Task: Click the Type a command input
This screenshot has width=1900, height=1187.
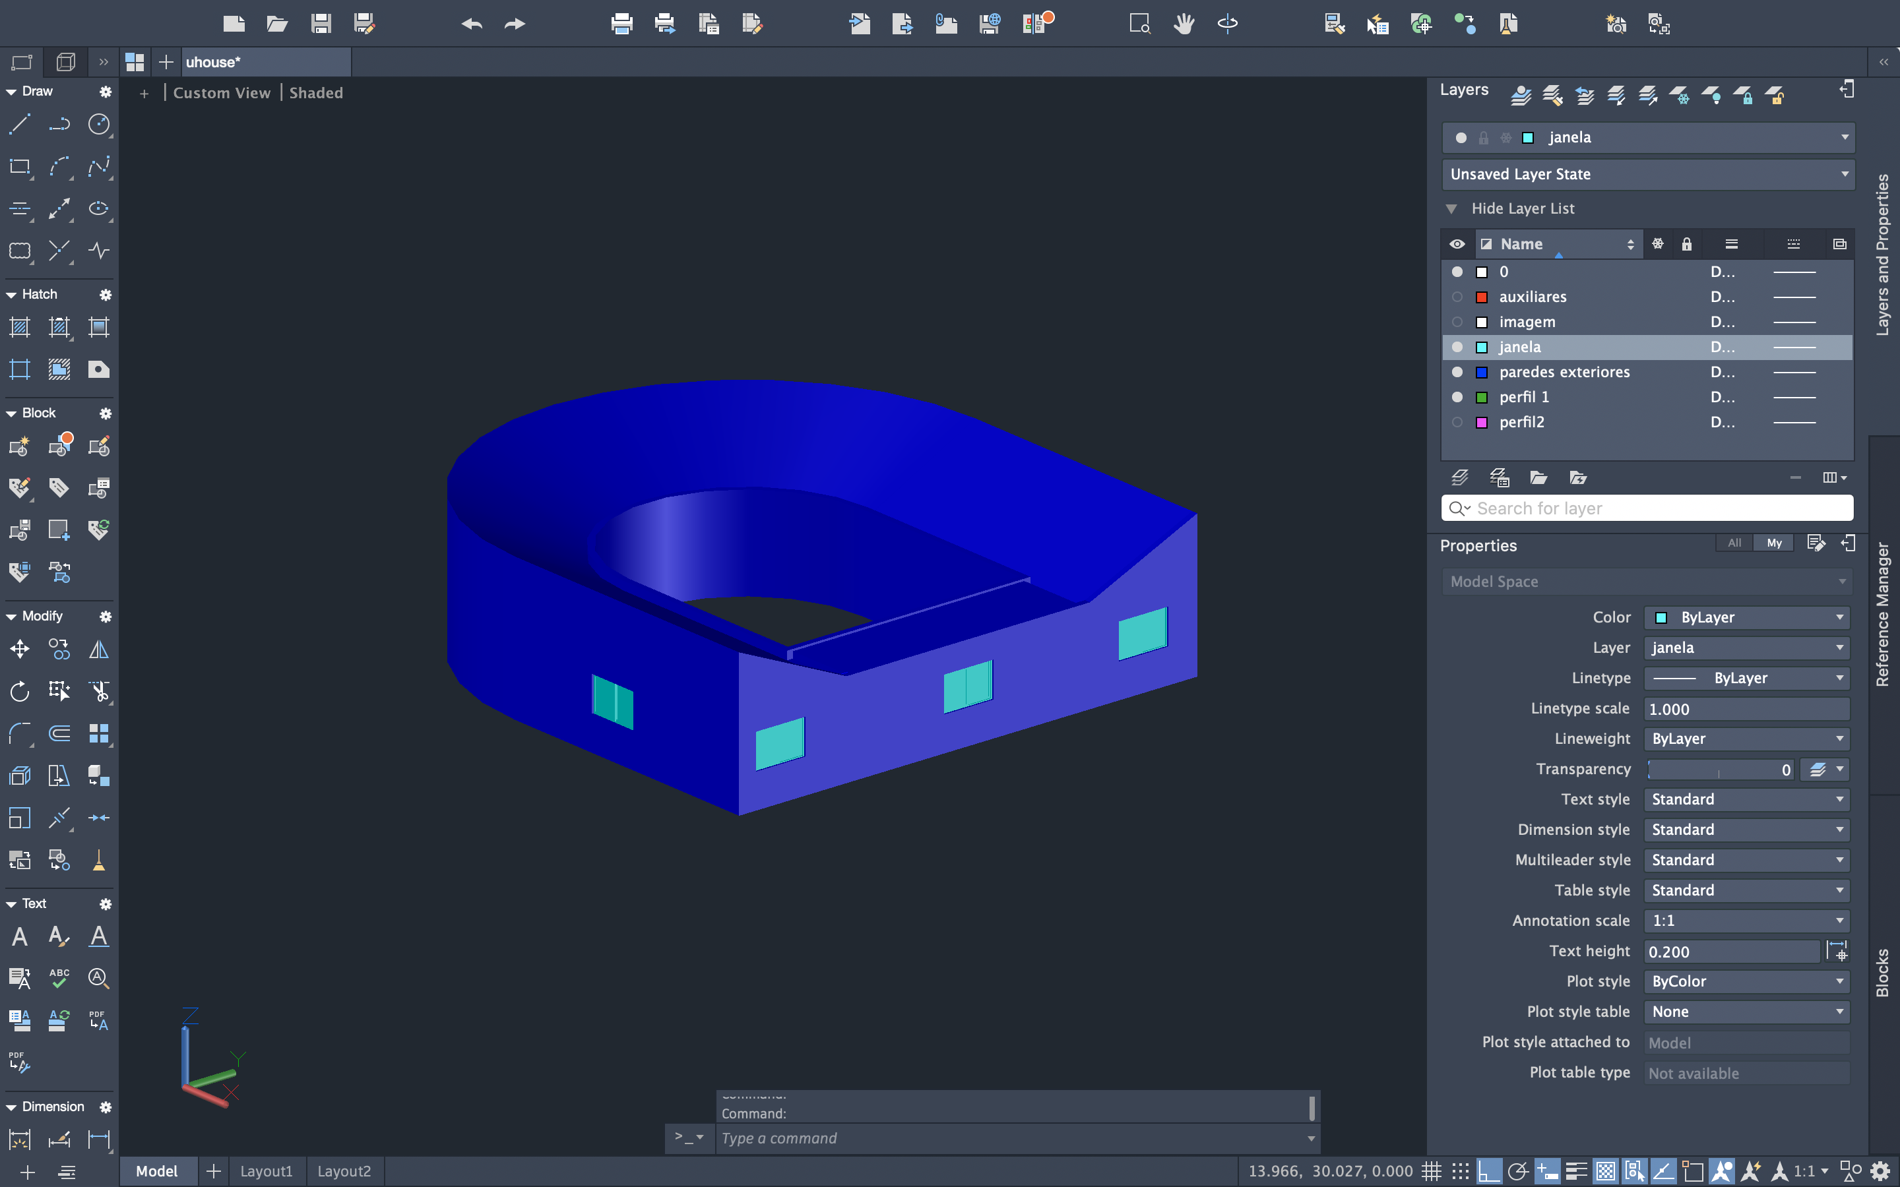Action: pyautogui.click(x=1017, y=1138)
